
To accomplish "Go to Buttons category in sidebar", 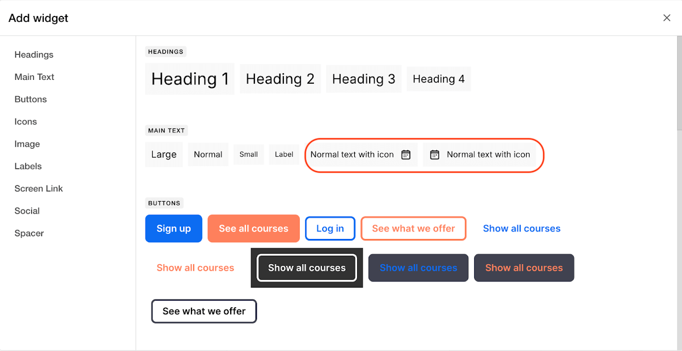I will tap(31, 100).
